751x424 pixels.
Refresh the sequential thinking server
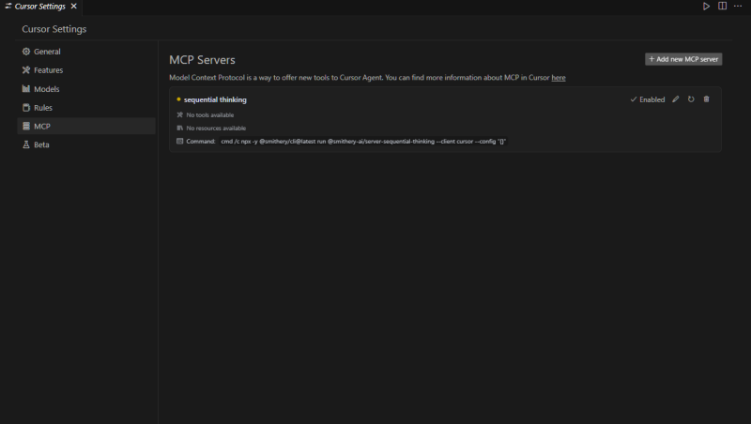pyautogui.click(x=691, y=99)
